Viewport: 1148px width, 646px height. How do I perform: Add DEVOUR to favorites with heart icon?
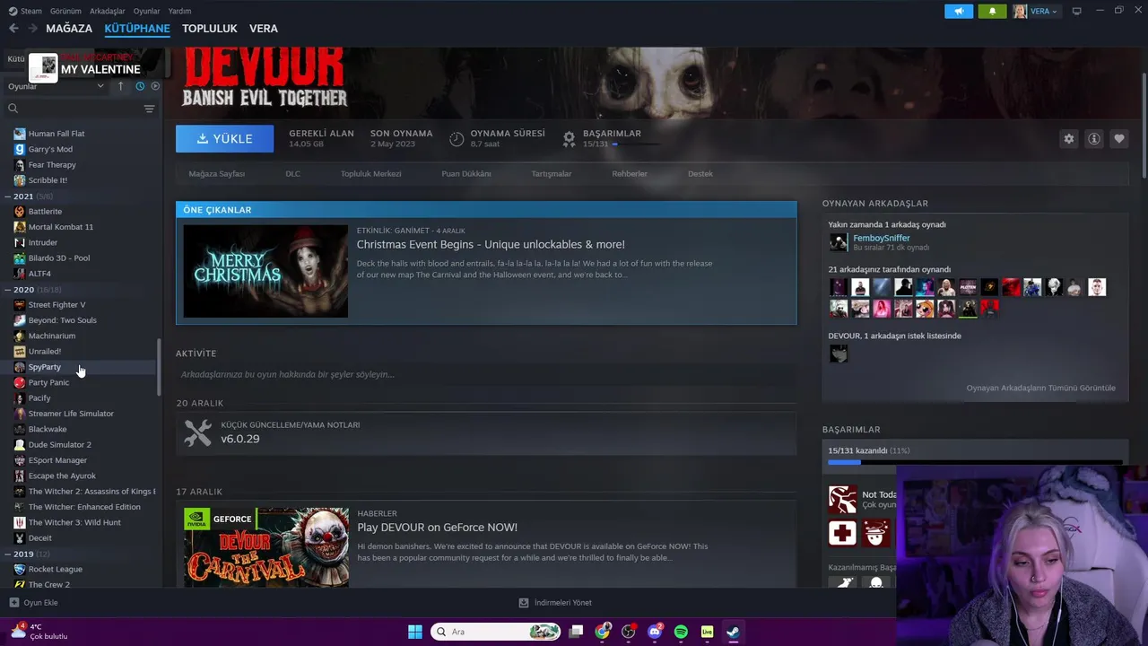pos(1118,139)
